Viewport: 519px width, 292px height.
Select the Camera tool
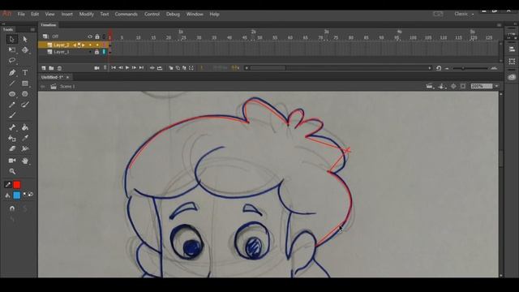(x=12, y=161)
